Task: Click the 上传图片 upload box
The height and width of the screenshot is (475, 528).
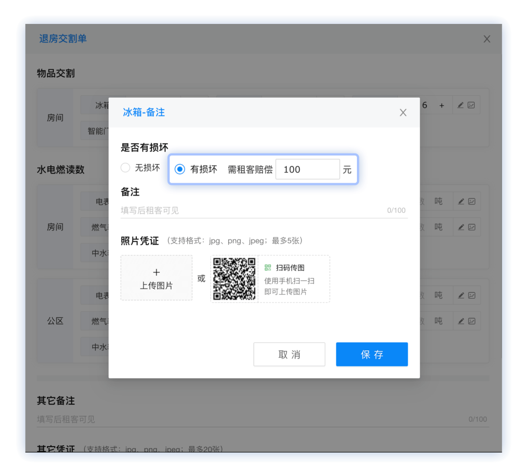Action: click(156, 278)
